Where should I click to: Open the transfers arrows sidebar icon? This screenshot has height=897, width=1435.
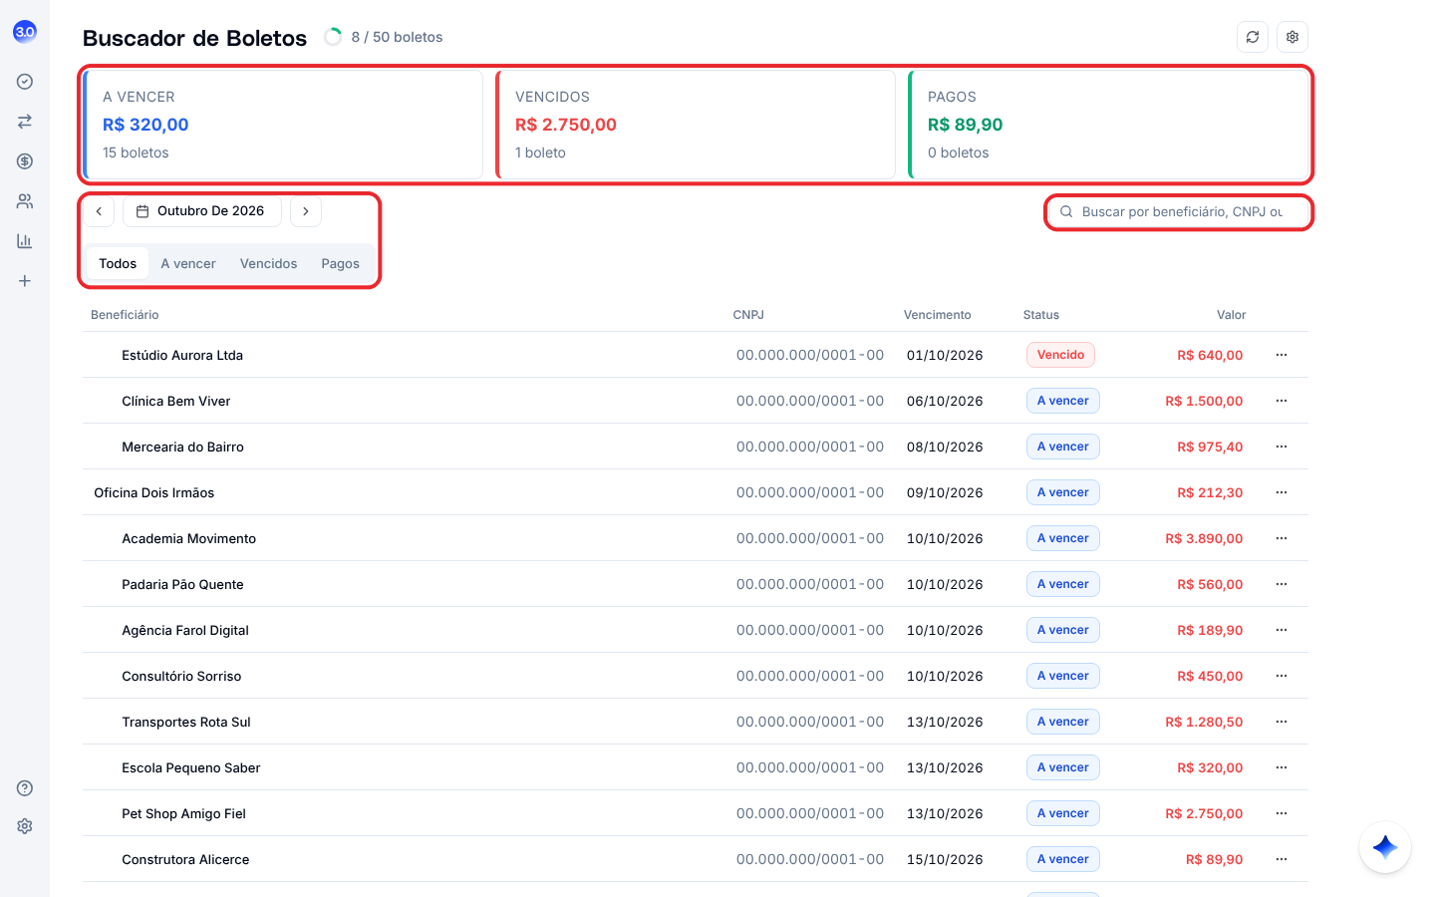click(25, 122)
